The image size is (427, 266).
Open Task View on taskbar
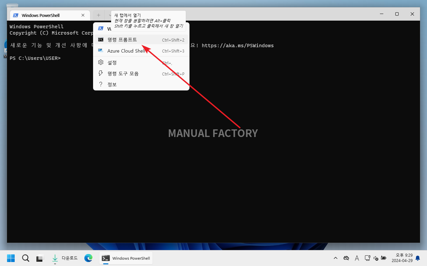click(x=40, y=258)
